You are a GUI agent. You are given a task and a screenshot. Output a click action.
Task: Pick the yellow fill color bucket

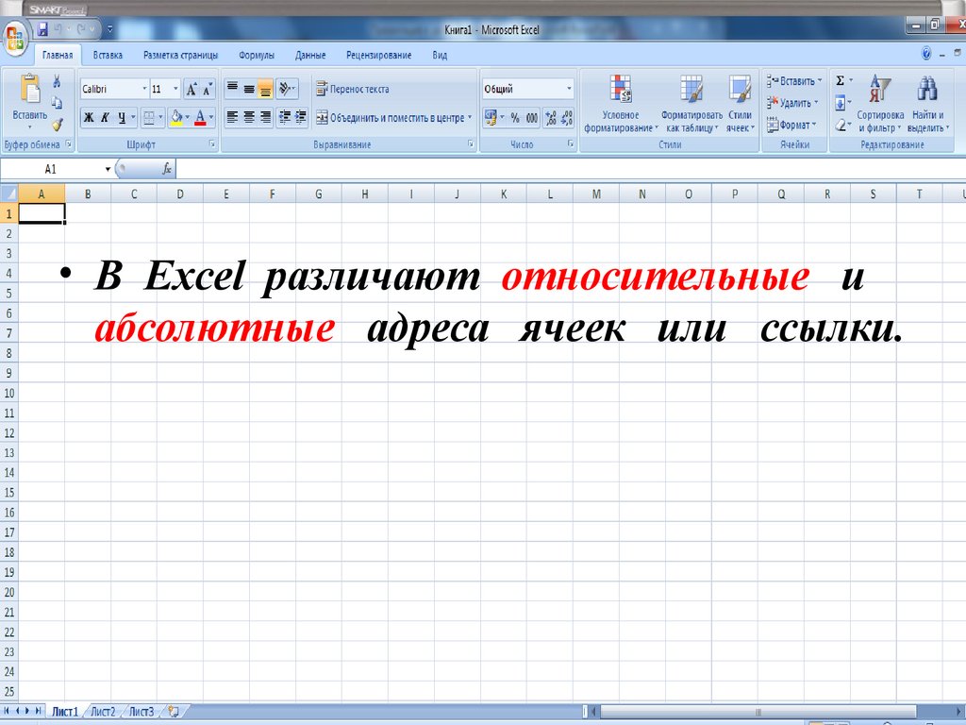point(176,117)
